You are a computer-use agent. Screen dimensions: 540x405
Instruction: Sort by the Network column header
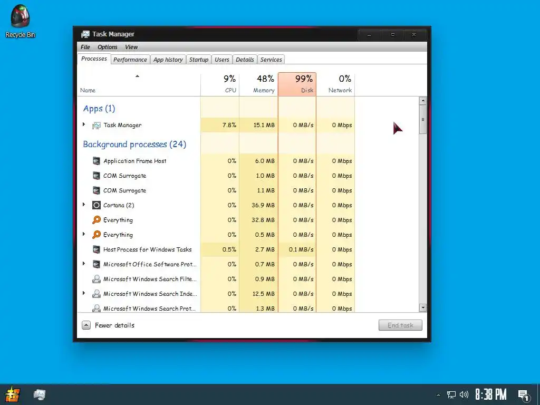(336, 84)
